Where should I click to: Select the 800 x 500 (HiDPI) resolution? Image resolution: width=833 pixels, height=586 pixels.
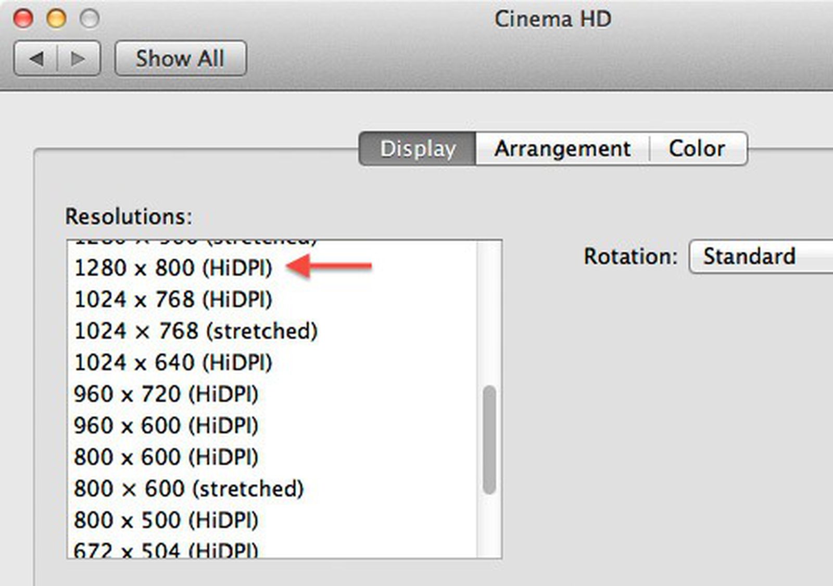coord(168,519)
